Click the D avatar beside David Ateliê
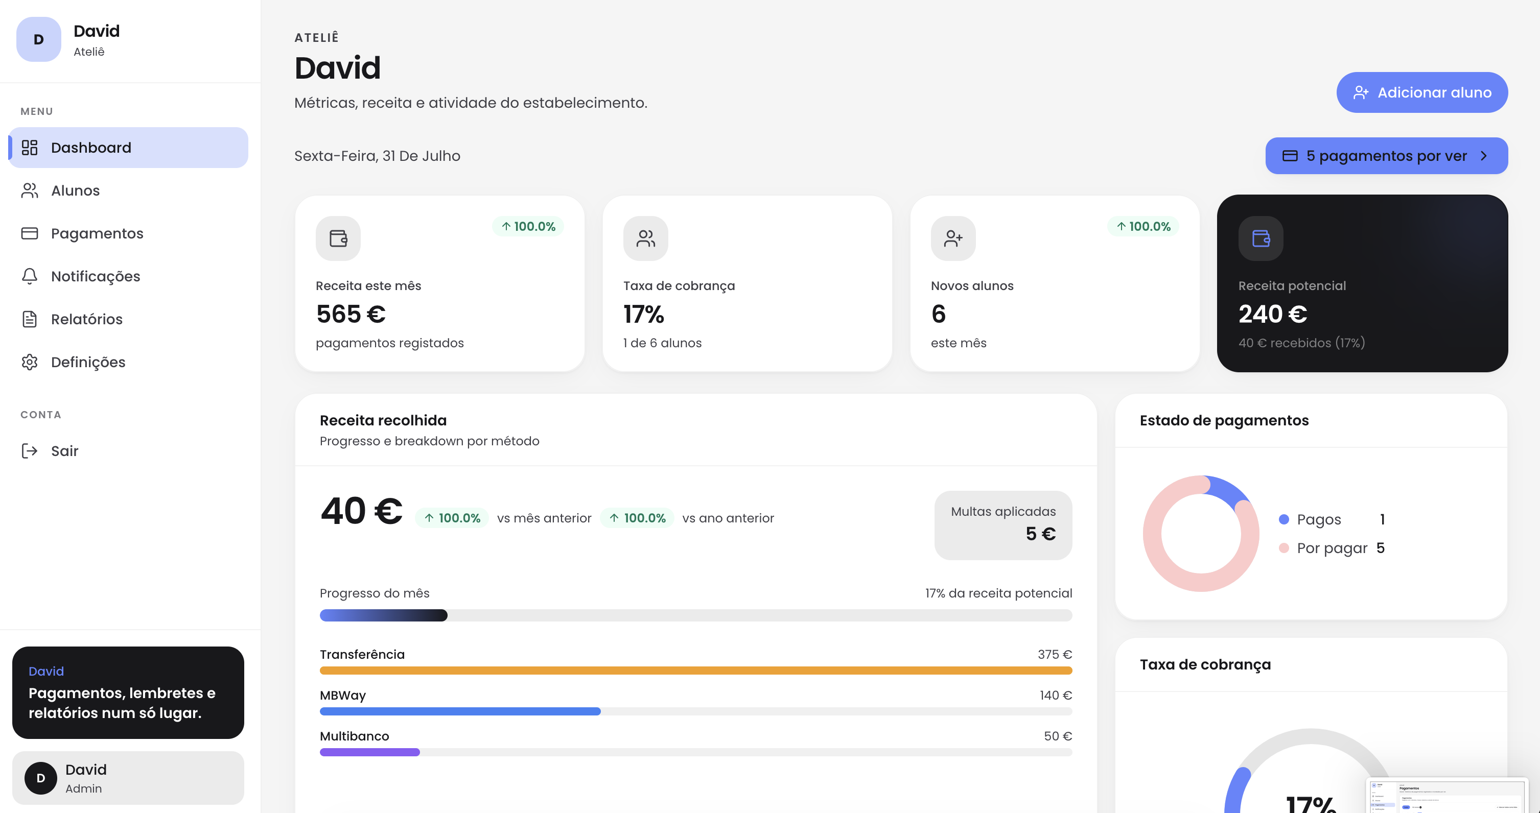 (39, 39)
